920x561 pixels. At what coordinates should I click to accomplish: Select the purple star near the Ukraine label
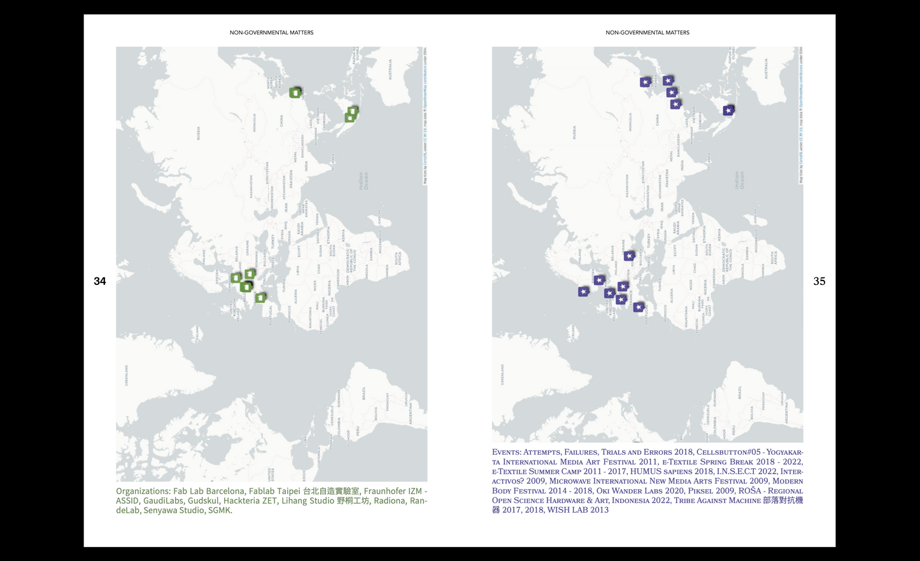click(x=629, y=256)
